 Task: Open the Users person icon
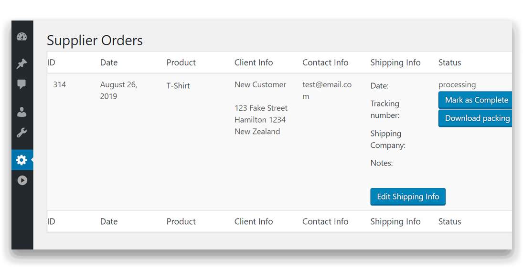point(21,112)
